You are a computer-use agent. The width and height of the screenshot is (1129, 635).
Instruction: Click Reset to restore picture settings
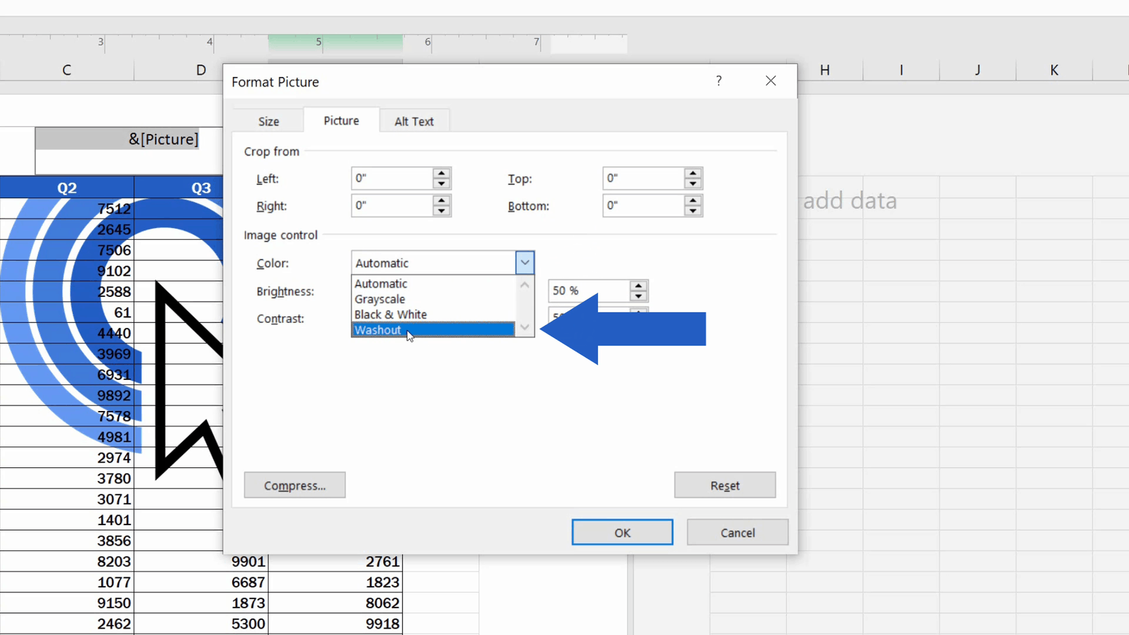[724, 484]
